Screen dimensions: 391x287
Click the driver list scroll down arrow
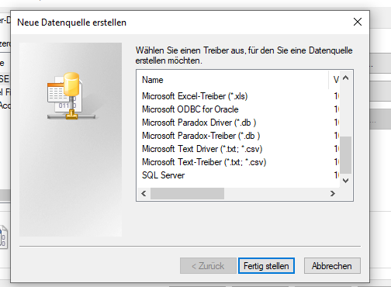point(345,180)
